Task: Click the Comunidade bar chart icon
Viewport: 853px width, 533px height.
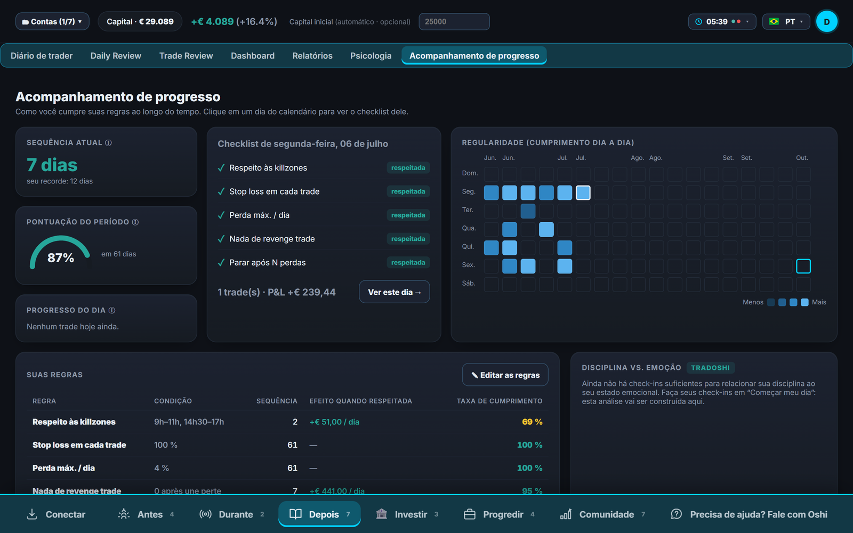Action: point(566,514)
